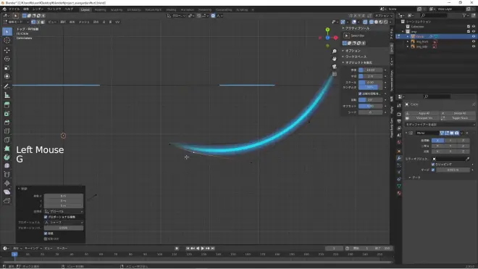This screenshot has height=269, width=478.
Task: Toggle Merge checkbox in Mirror modifier
Action: coord(433,170)
